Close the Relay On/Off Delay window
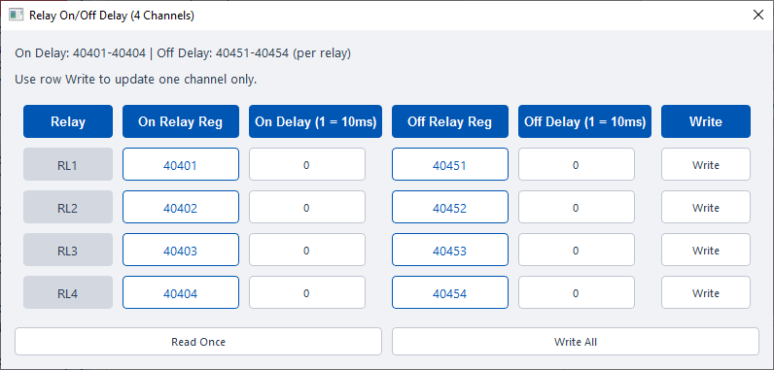The width and height of the screenshot is (774, 370). pyautogui.click(x=758, y=15)
